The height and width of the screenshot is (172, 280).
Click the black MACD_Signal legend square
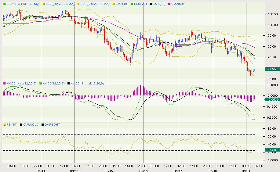69,83
